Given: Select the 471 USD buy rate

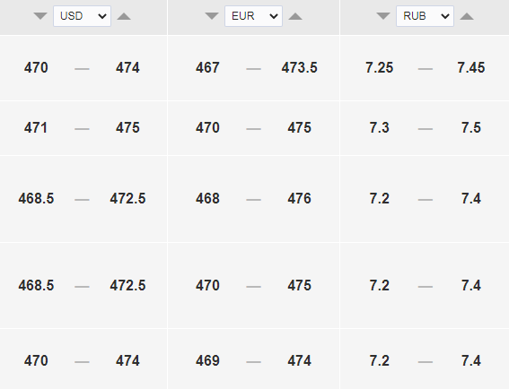Looking at the screenshot, I should pyautogui.click(x=36, y=127).
